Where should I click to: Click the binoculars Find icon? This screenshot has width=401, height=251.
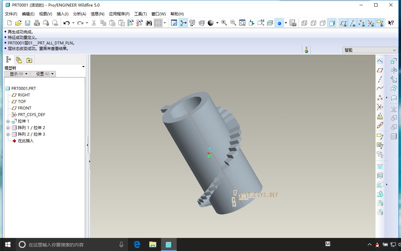pos(149,23)
